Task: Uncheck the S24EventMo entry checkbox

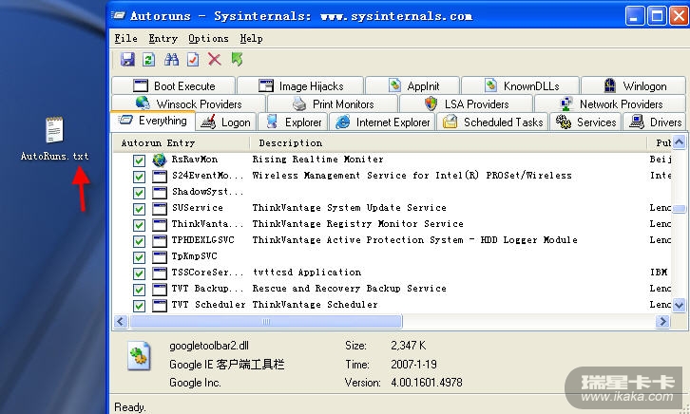Action: pos(139,177)
